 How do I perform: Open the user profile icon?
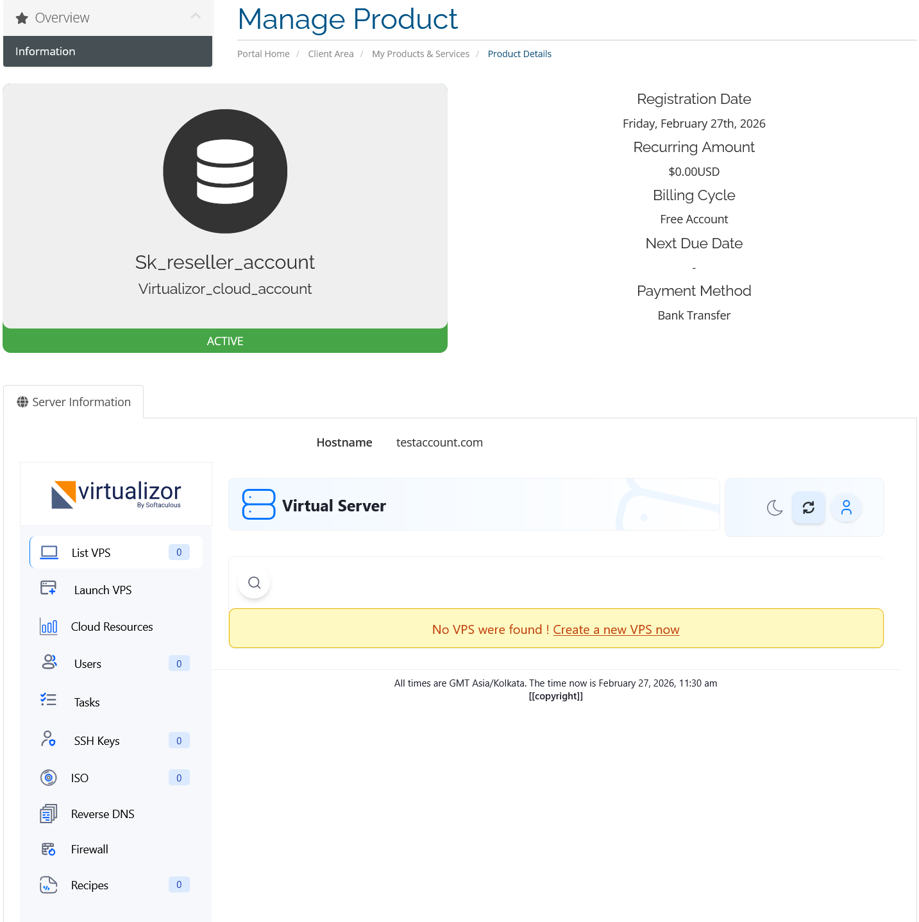(x=846, y=508)
